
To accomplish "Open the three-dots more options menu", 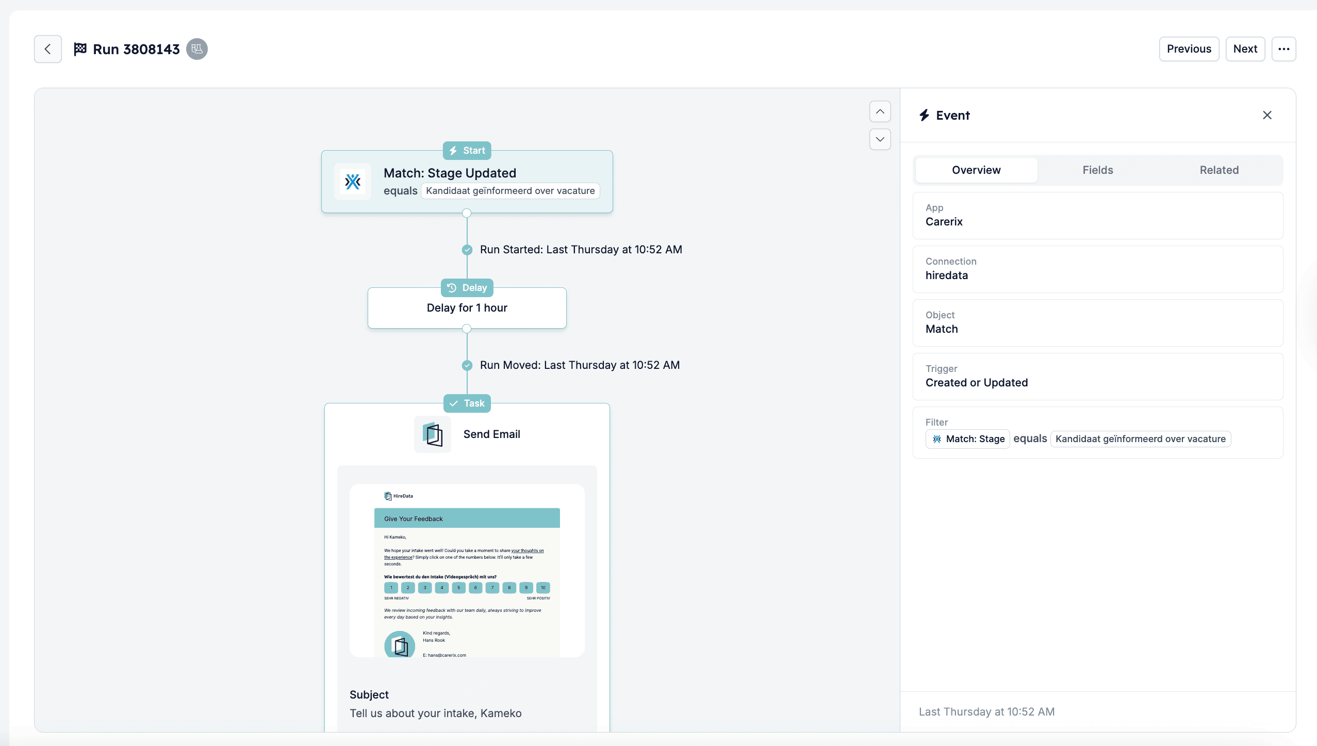I will pyautogui.click(x=1283, y=49).
